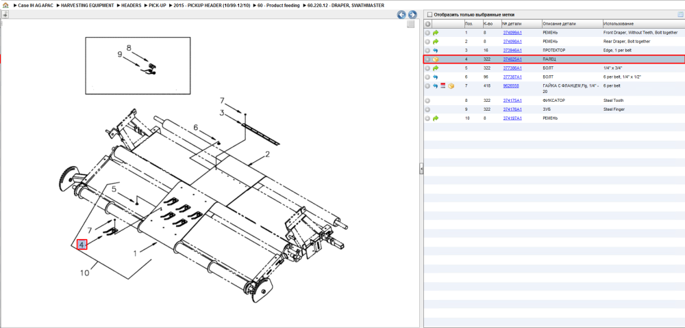Click the grey circle in row of 374175A1
This screenshot has height=328, width=685.
click(x=427, y=100)
